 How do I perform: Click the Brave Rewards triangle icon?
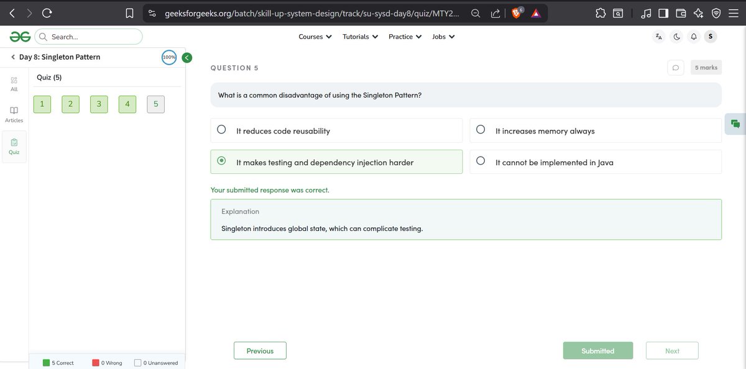click(x=536, y=12)
